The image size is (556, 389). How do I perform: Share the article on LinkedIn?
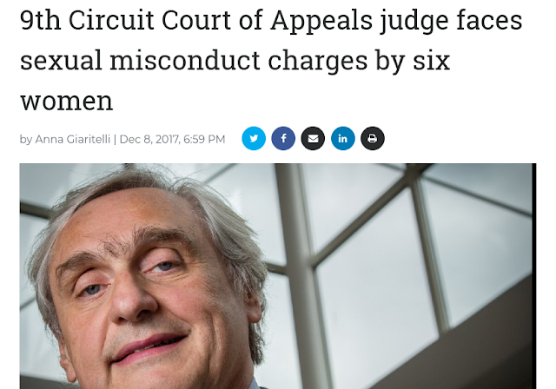pyautogui.click(x=343, y=138)
